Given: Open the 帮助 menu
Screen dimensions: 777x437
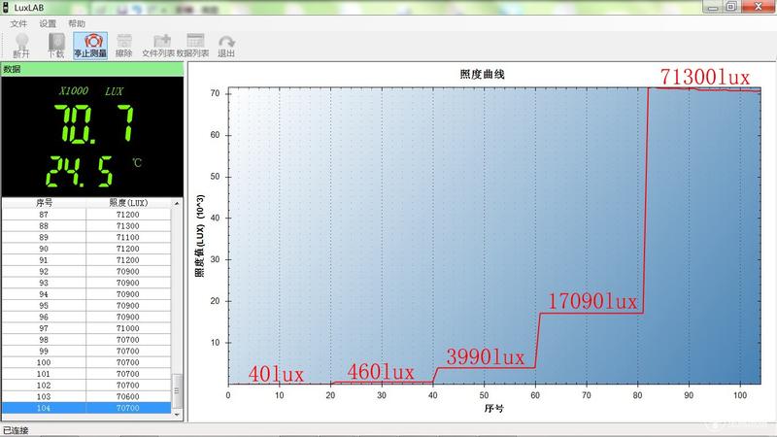Looking at the screenshot, I should (x=77, y=23).
